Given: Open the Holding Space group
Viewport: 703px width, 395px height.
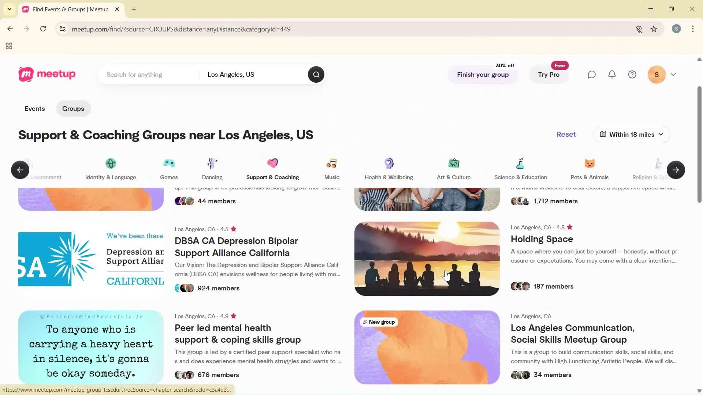Looking at the screenshot, I should click(x=542, y=239).
